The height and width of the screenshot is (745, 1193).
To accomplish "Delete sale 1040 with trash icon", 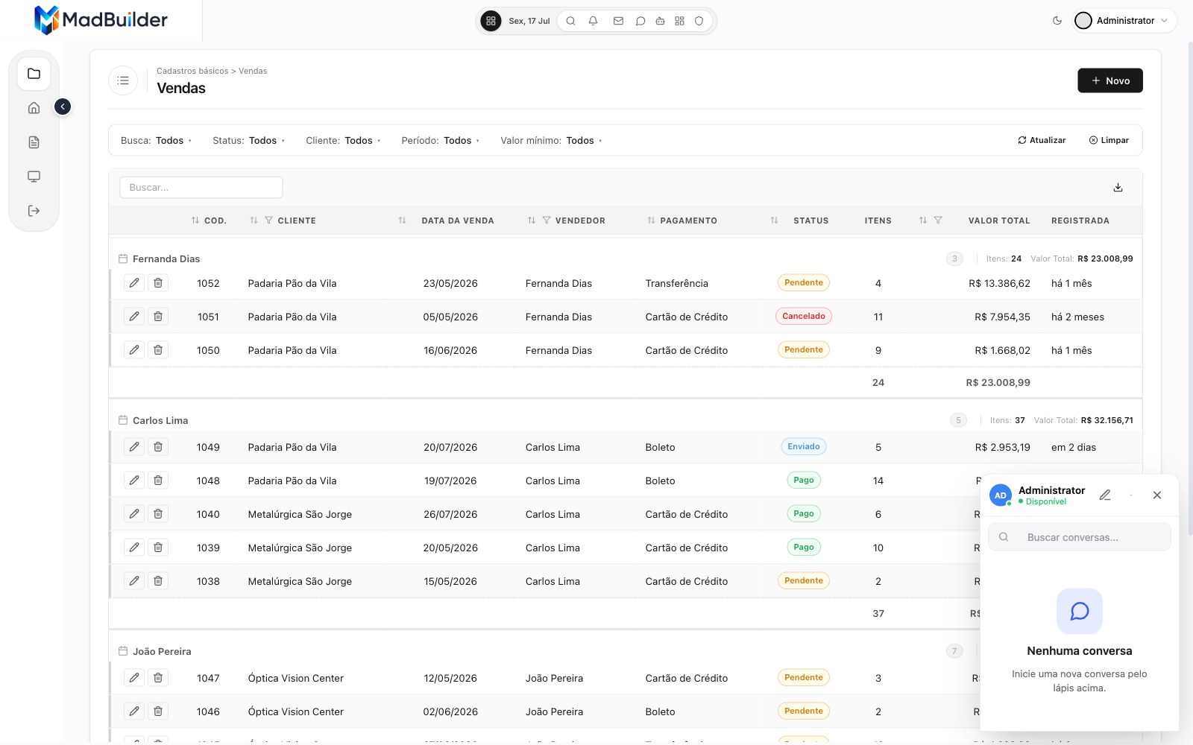I will pos(158,514).
